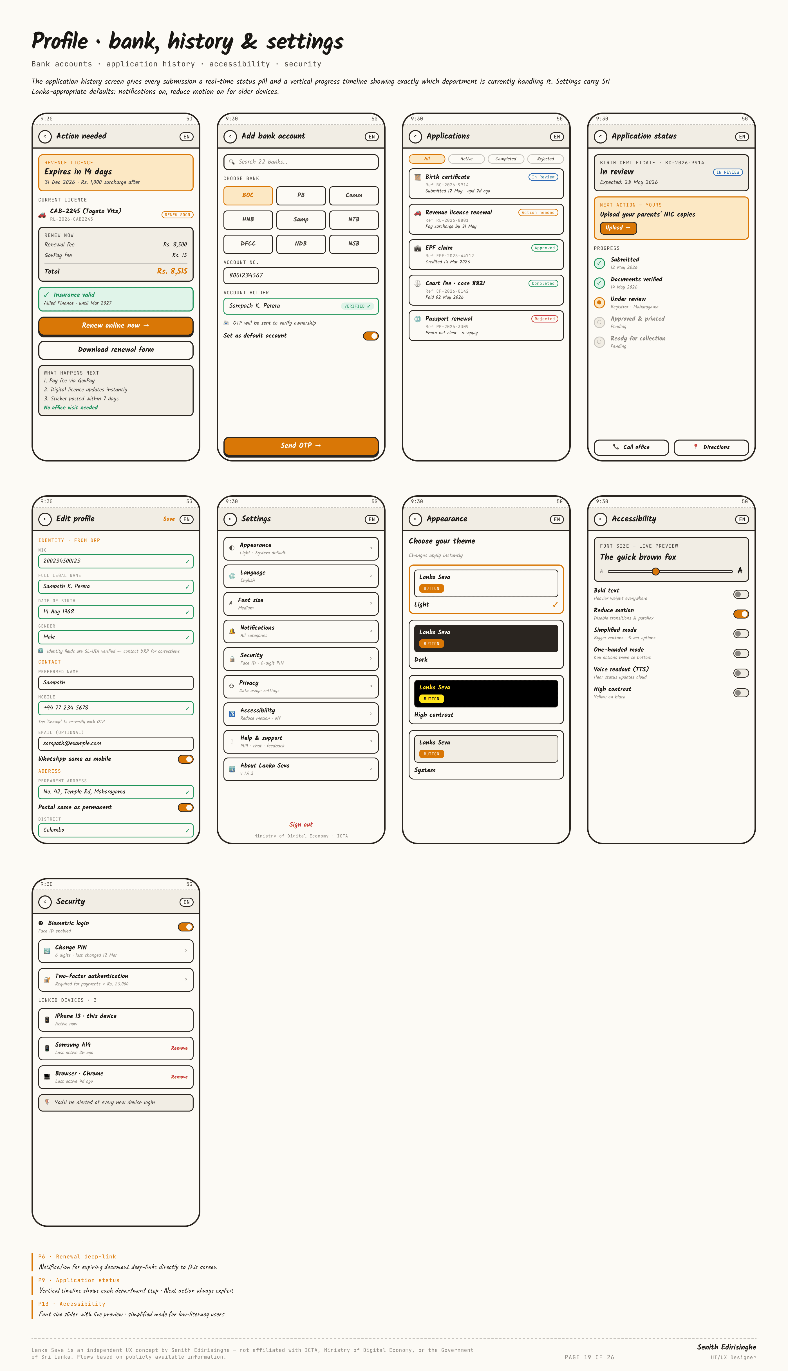Toggle WhatsApp same as mobile switch

(186, 759)
